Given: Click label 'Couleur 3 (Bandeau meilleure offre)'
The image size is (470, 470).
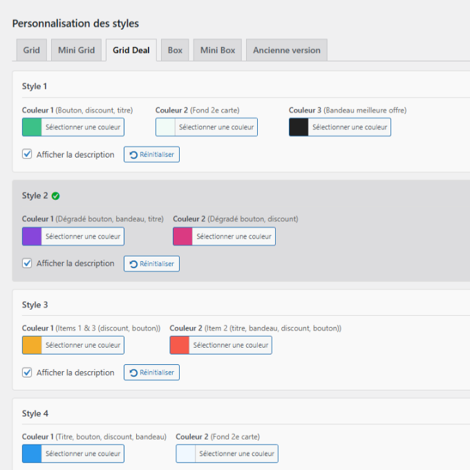Looking at the screenshot, I should pos(348,111).
